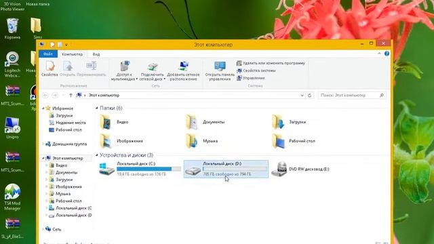Click Управление in System group
The image size is (434, 244).
pyautogui.click(x=251, y=78)
